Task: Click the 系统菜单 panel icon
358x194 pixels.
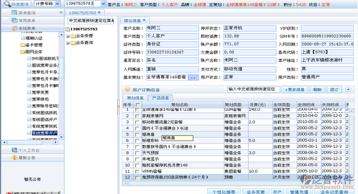Action: click(15, 29)
